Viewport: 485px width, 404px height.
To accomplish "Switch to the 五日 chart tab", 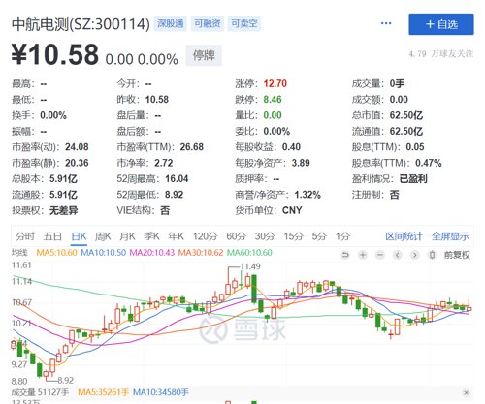I will [52, 236].
